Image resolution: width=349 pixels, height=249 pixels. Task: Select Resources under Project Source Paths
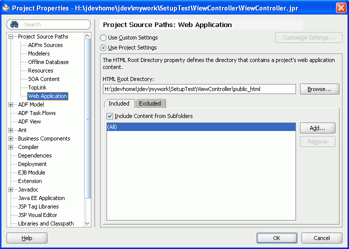(x=40, y=70)
